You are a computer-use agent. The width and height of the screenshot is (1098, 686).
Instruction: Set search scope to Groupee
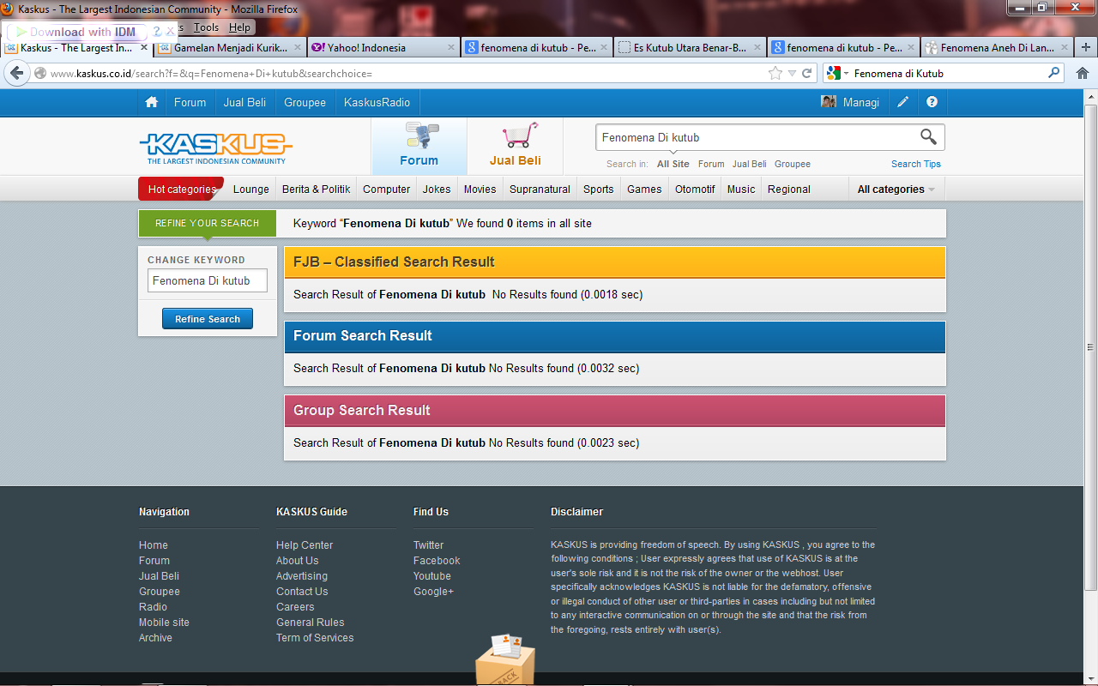tap(793, 164)
